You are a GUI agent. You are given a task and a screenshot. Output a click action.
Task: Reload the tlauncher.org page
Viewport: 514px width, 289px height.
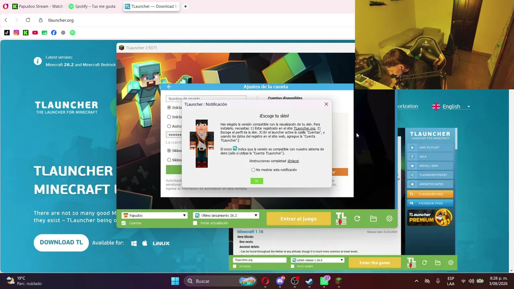pos(28,20)
